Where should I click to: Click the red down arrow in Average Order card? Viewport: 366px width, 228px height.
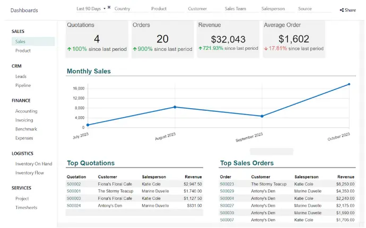[266, 49]
